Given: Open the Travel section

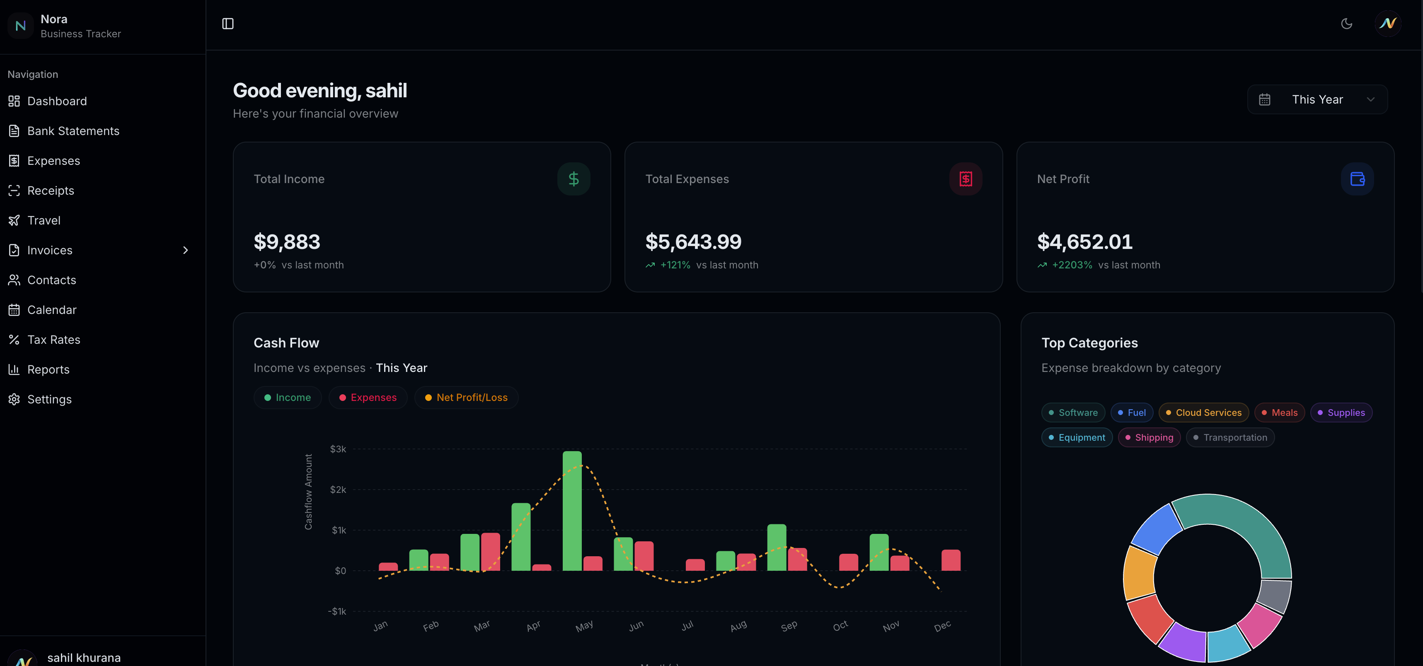Looking at the screenshot, I should coord(44,220).
